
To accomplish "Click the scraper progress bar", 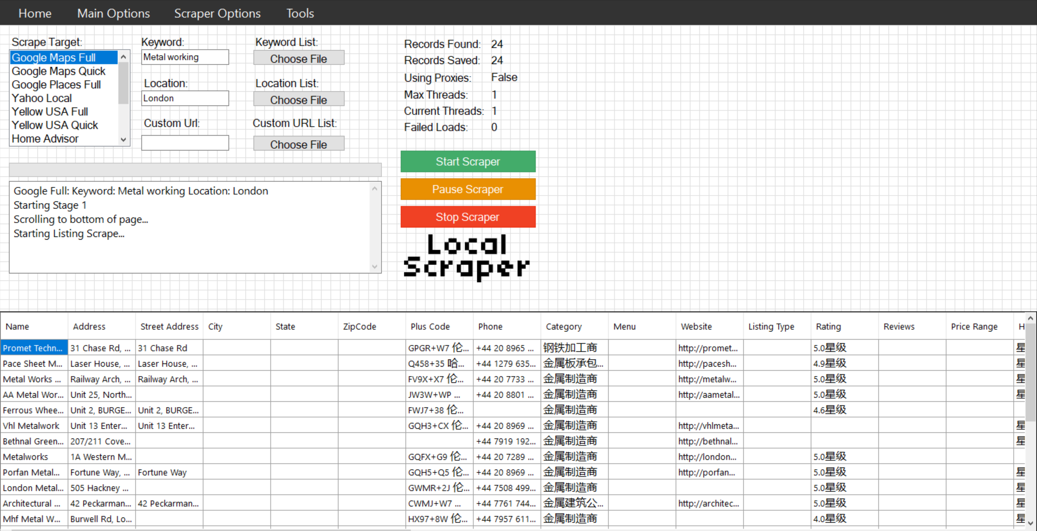I will coord(195,170).
